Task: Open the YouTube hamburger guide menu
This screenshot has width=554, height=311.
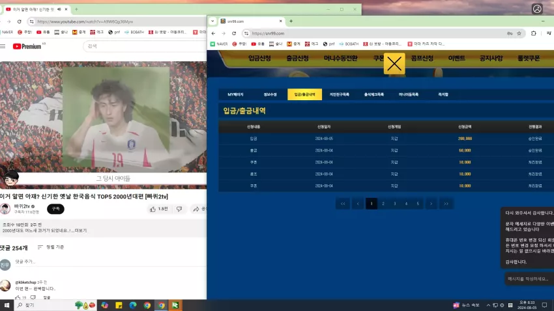Action: pos(3,46)
